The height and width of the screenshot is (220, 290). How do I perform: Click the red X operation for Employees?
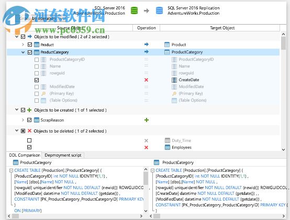[146, 148]
